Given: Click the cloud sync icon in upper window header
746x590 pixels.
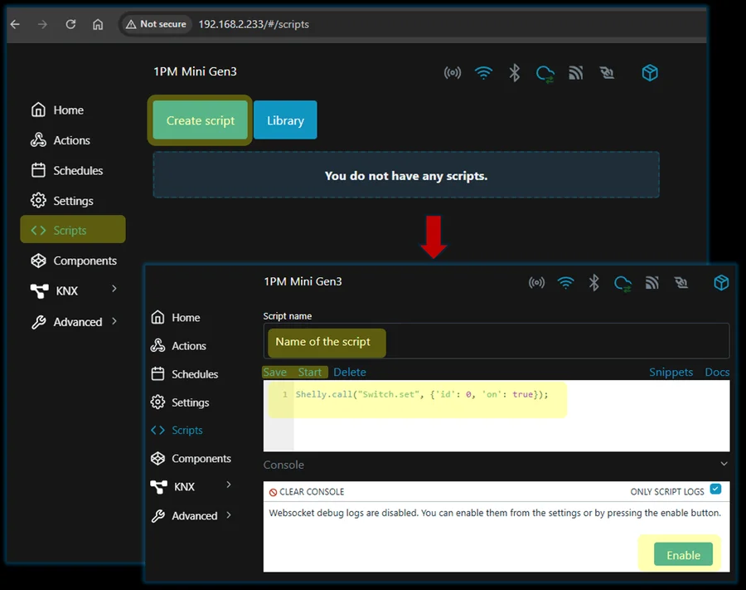Looking at the screenshot, I should click(545, 73).
